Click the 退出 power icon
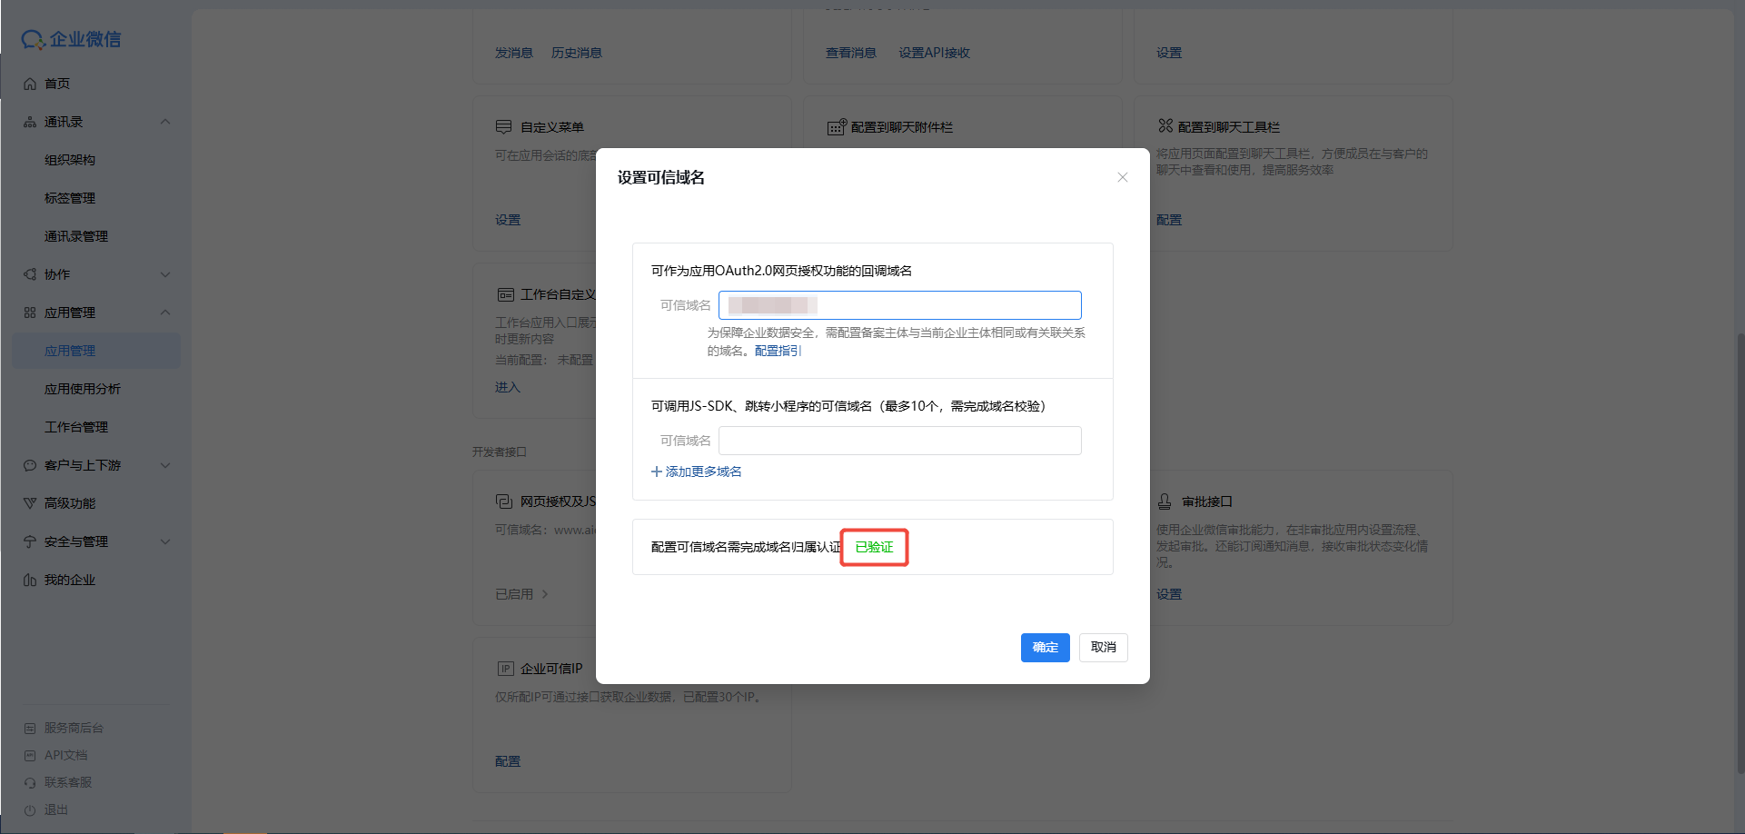 [x=30, y=809]
